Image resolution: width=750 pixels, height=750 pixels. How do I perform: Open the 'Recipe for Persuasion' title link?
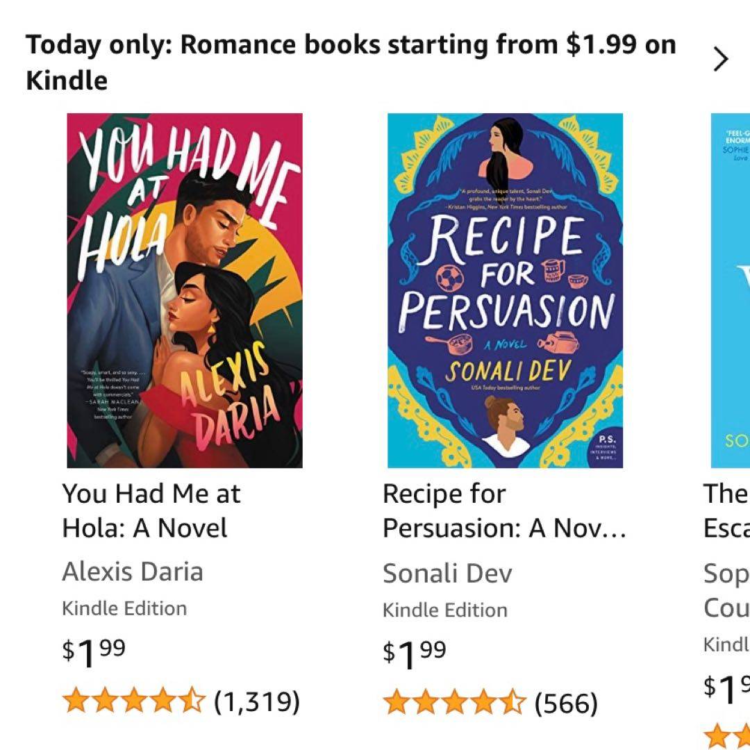click(504, 511)
